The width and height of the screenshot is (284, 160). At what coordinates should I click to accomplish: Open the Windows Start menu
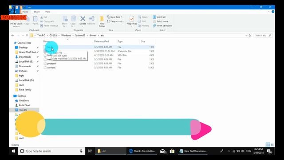tap(13, 151)
